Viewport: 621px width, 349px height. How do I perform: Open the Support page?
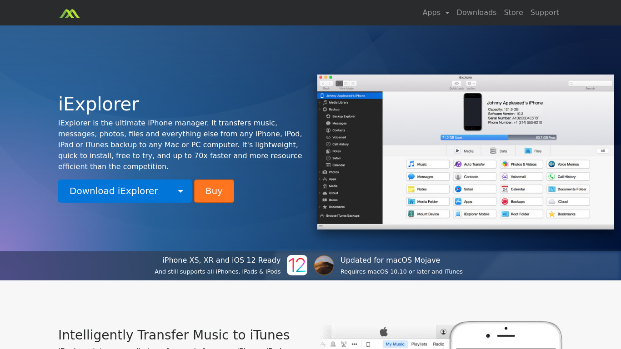[x=545, y=13]
